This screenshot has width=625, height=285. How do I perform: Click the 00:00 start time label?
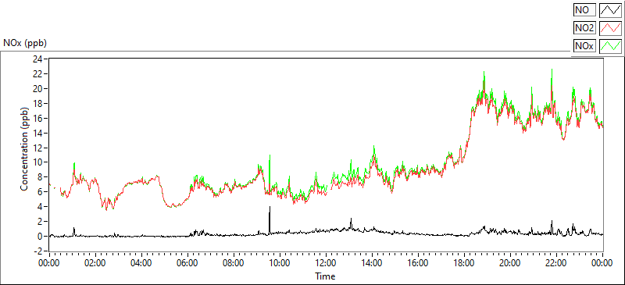(50, 263)
